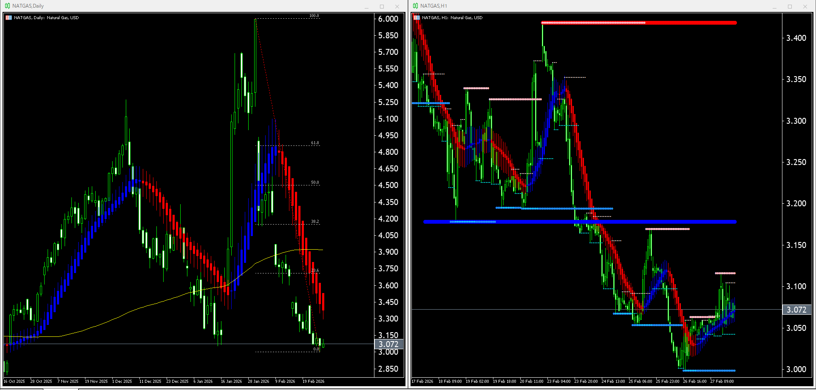Click the 3.072 current price tag on Daily chart
This screenshot has height=390, width=816.
tap(388, 344)
